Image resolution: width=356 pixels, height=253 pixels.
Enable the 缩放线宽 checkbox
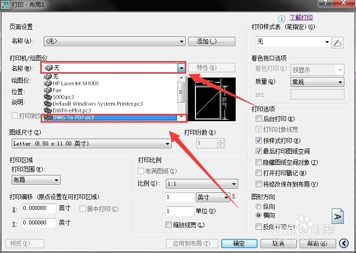click(x=168, y=225)
